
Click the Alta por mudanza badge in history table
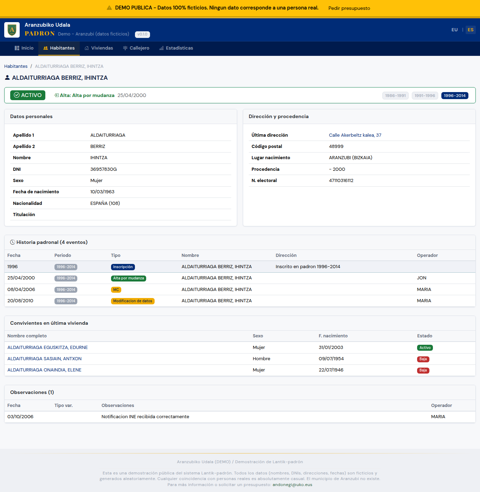[129, 278]
